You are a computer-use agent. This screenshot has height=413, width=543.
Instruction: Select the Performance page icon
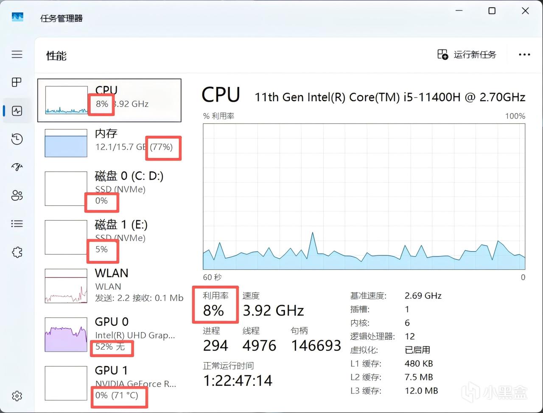tap(17, 111)
